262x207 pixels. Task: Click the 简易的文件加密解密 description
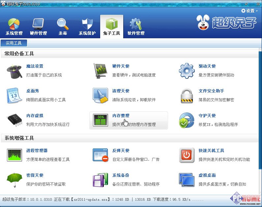[217, 100]
